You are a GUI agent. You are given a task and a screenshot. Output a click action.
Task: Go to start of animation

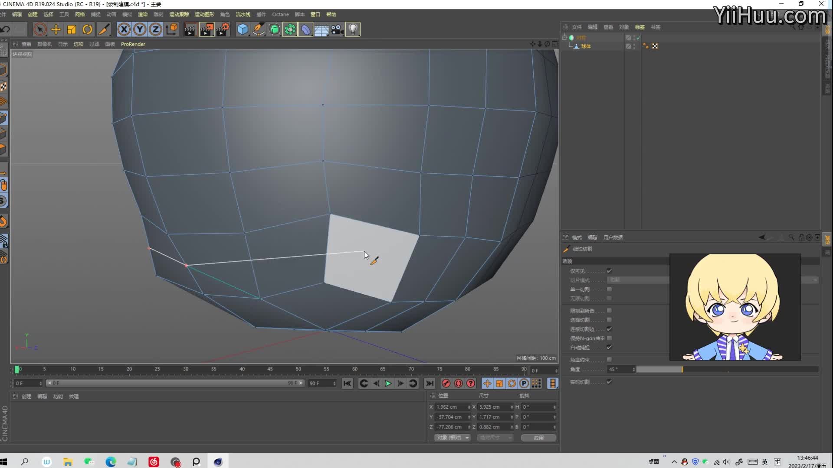[x=347, y=383]
